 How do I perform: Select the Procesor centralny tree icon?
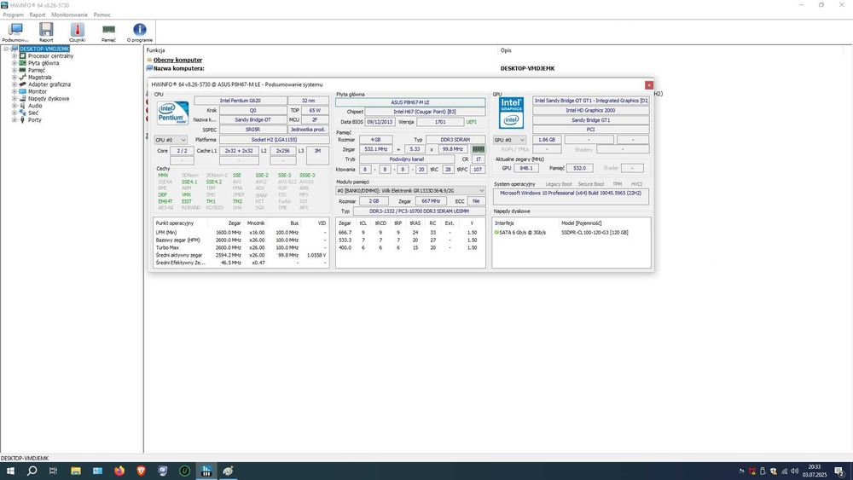(x=23, y=56)
